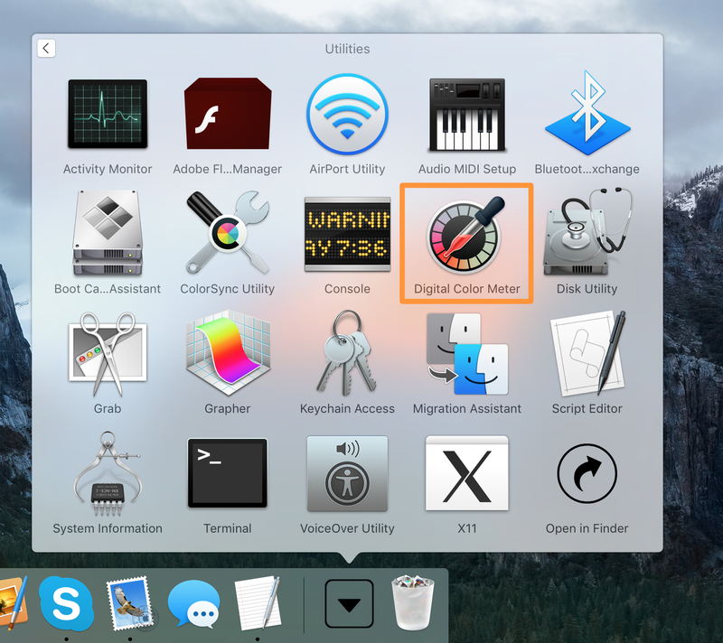723x643 pixels.
Task: Open the Console app icon
Action: click(x=347, y=235)
